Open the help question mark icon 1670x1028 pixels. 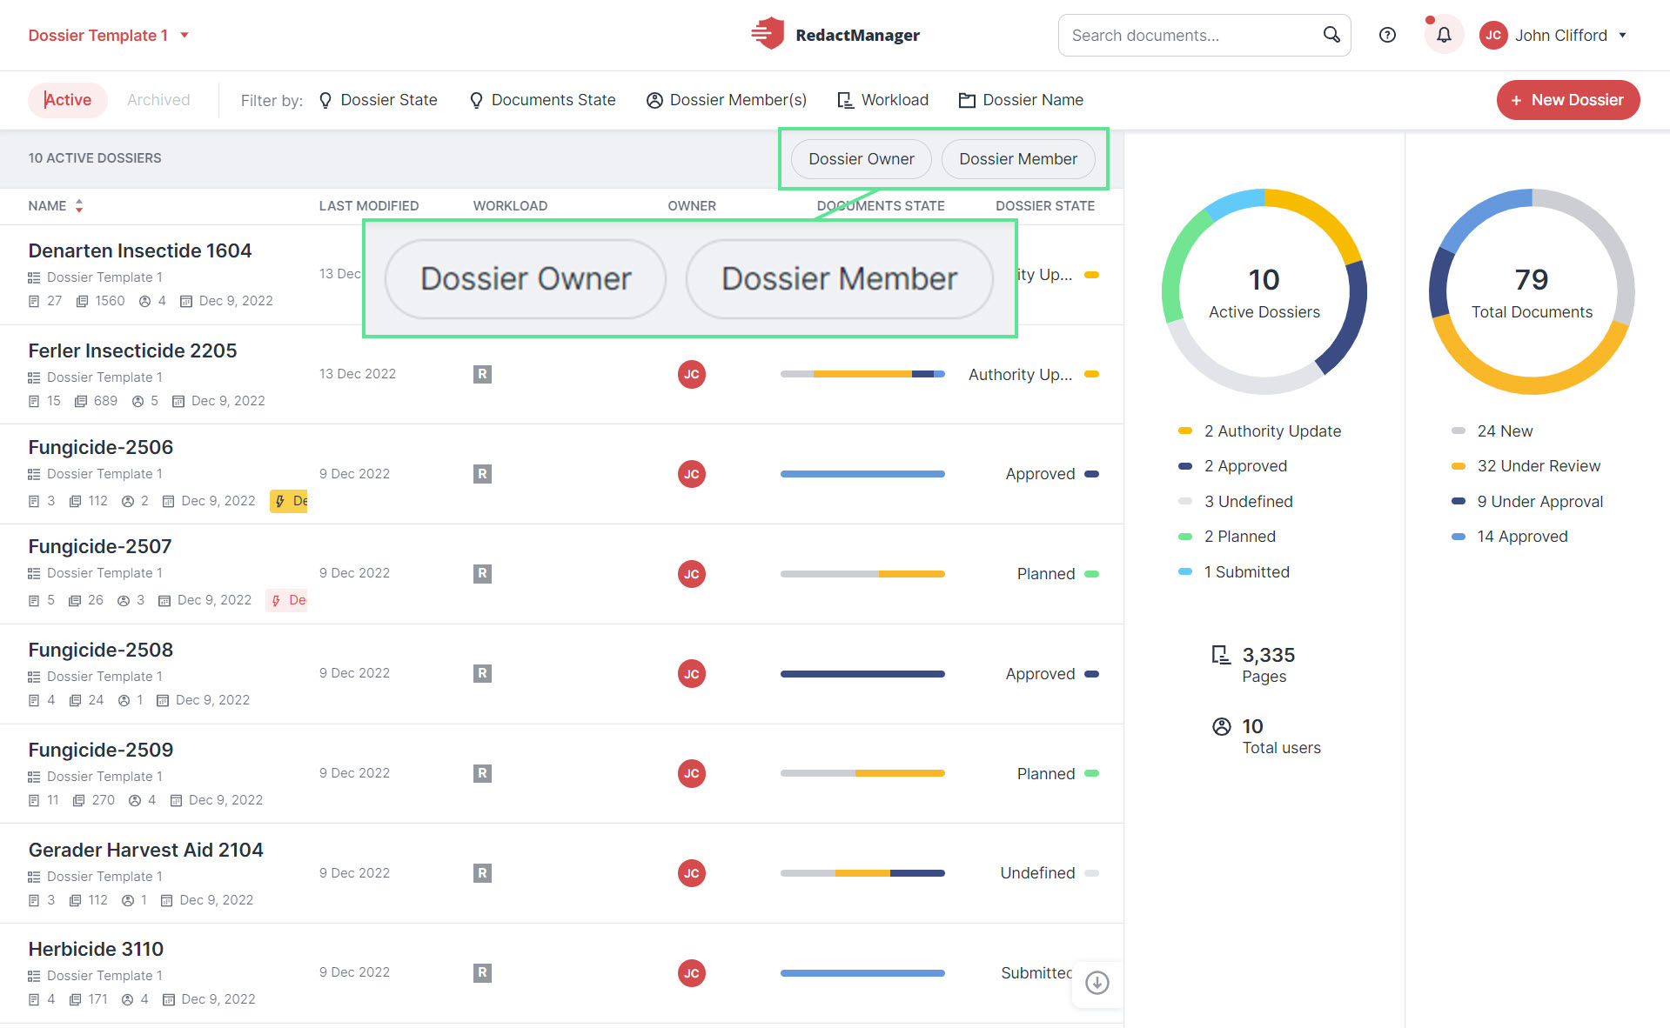click(x=1388, y=35)
